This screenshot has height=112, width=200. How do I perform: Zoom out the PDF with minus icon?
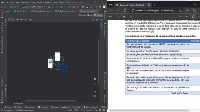[x=180, y=16]
